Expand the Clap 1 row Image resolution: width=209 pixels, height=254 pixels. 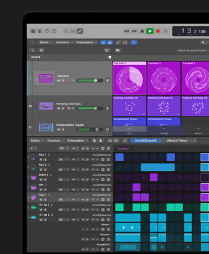click(29, 197)
